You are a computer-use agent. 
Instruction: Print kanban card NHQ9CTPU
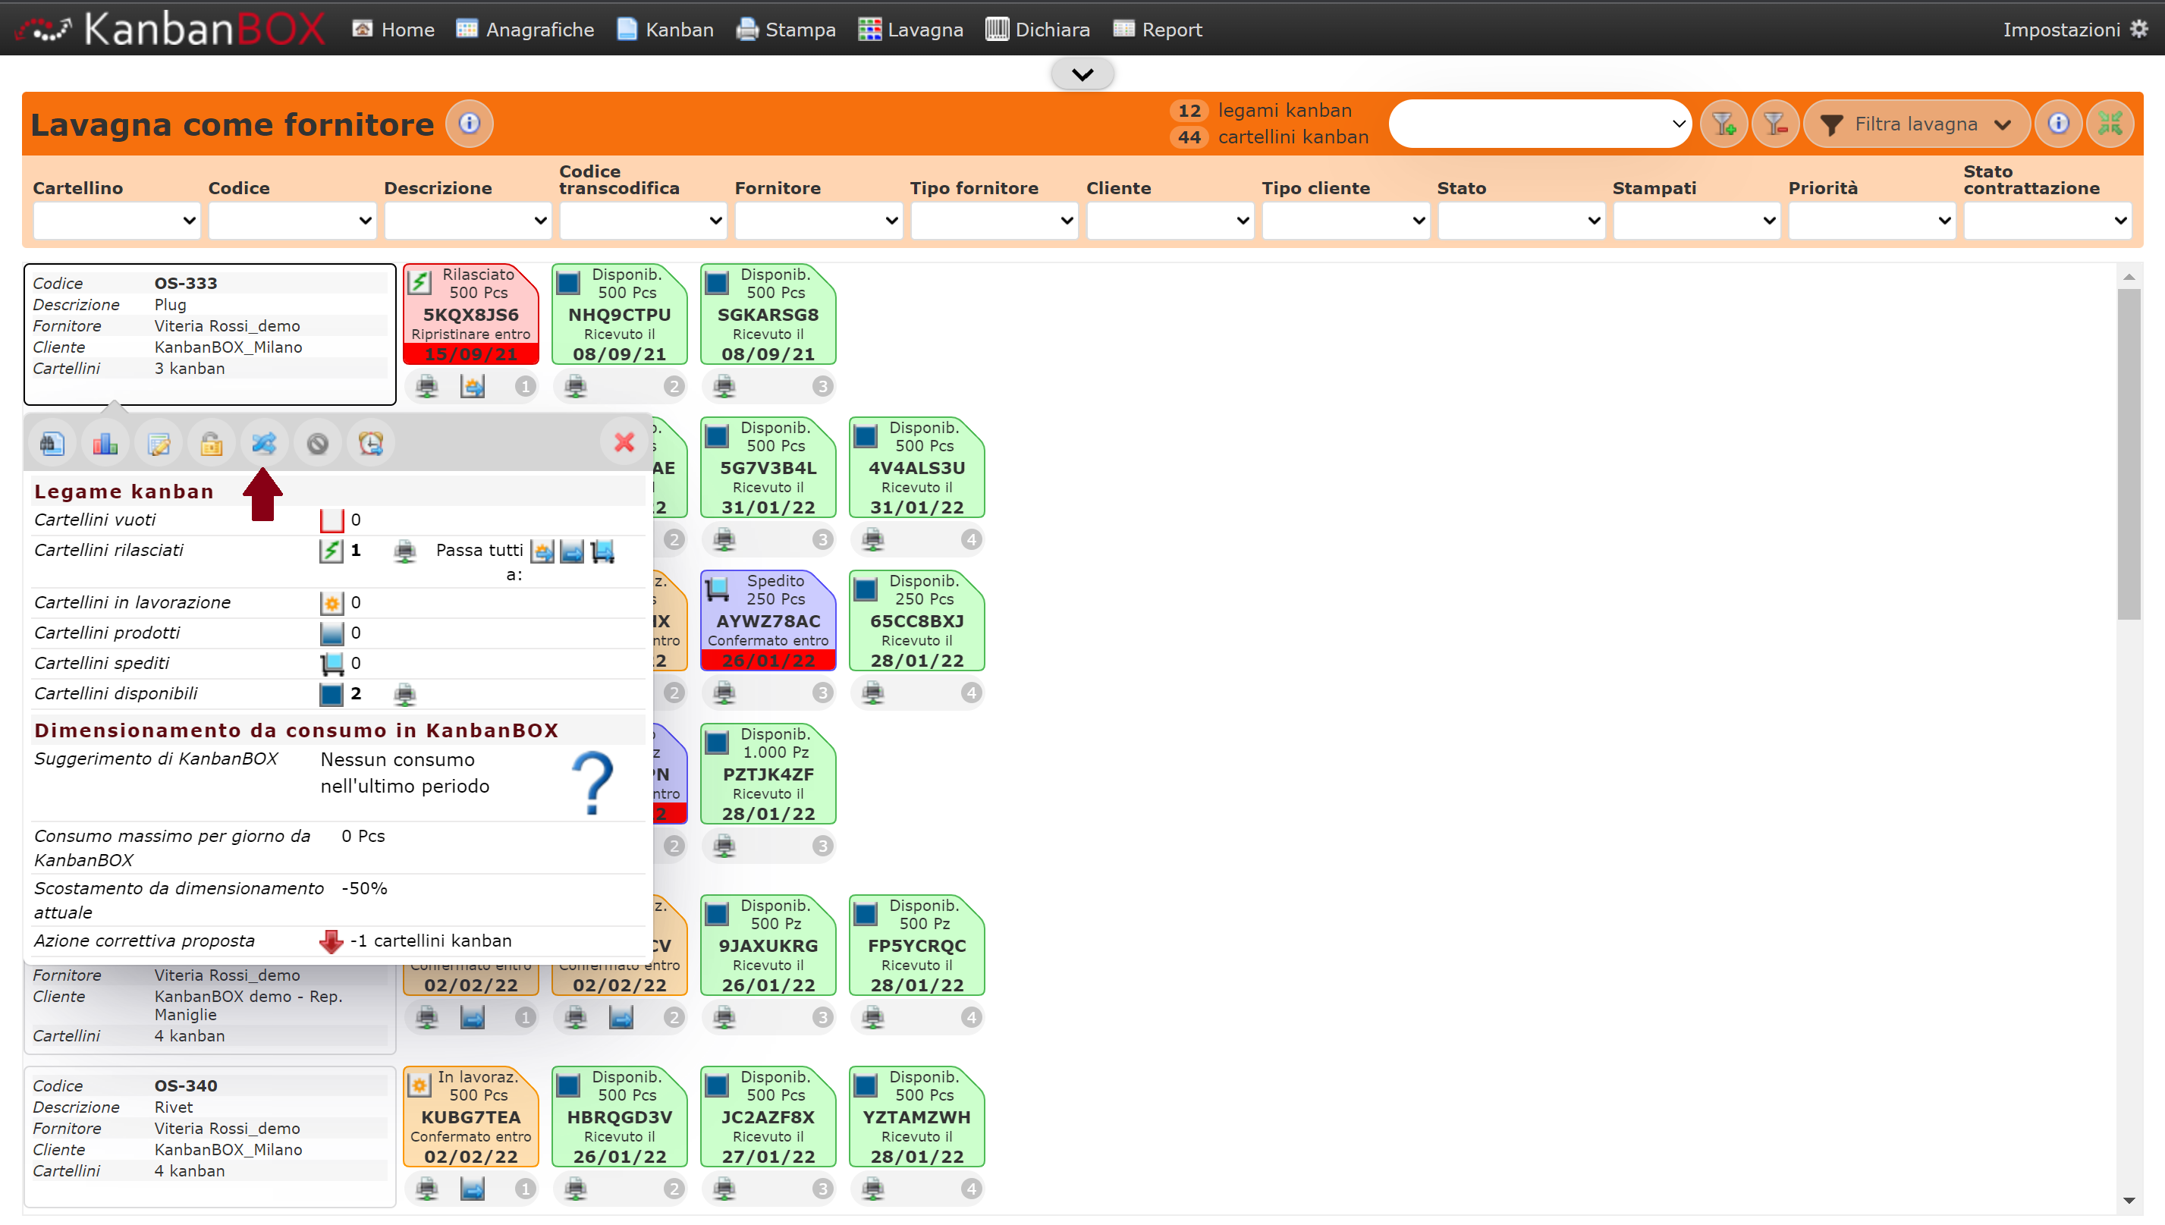coord(577,386)
